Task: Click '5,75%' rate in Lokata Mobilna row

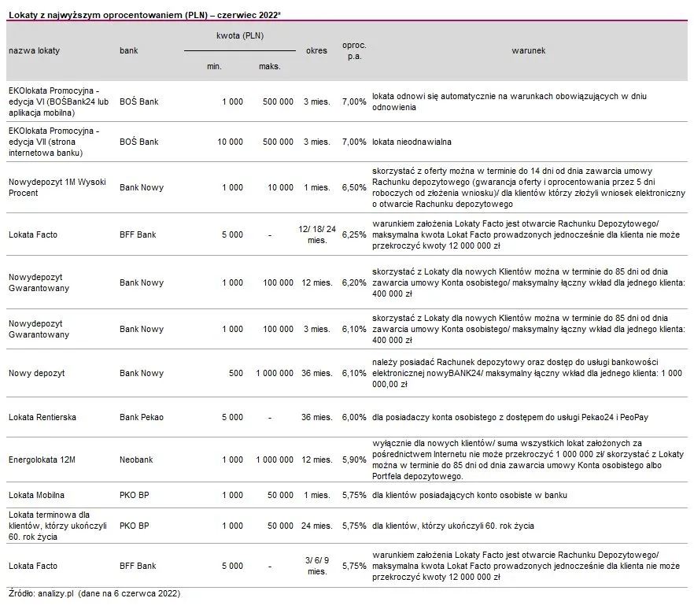Action: 354,495
